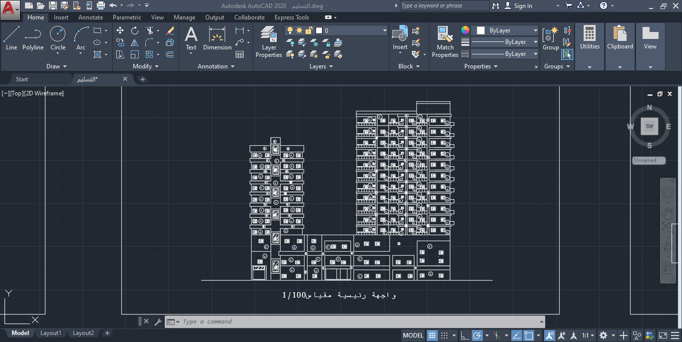Enable Ortho mode in status bar

(465, 335)
